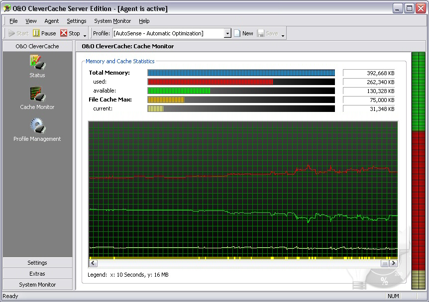Click the Stop agent button
This screenshot has width=429, height=302.
click(x=70, y=33)
